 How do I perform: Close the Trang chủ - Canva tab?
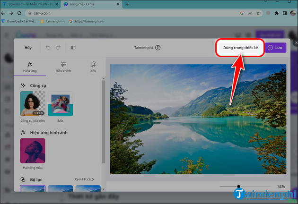(x=118, y=4)
